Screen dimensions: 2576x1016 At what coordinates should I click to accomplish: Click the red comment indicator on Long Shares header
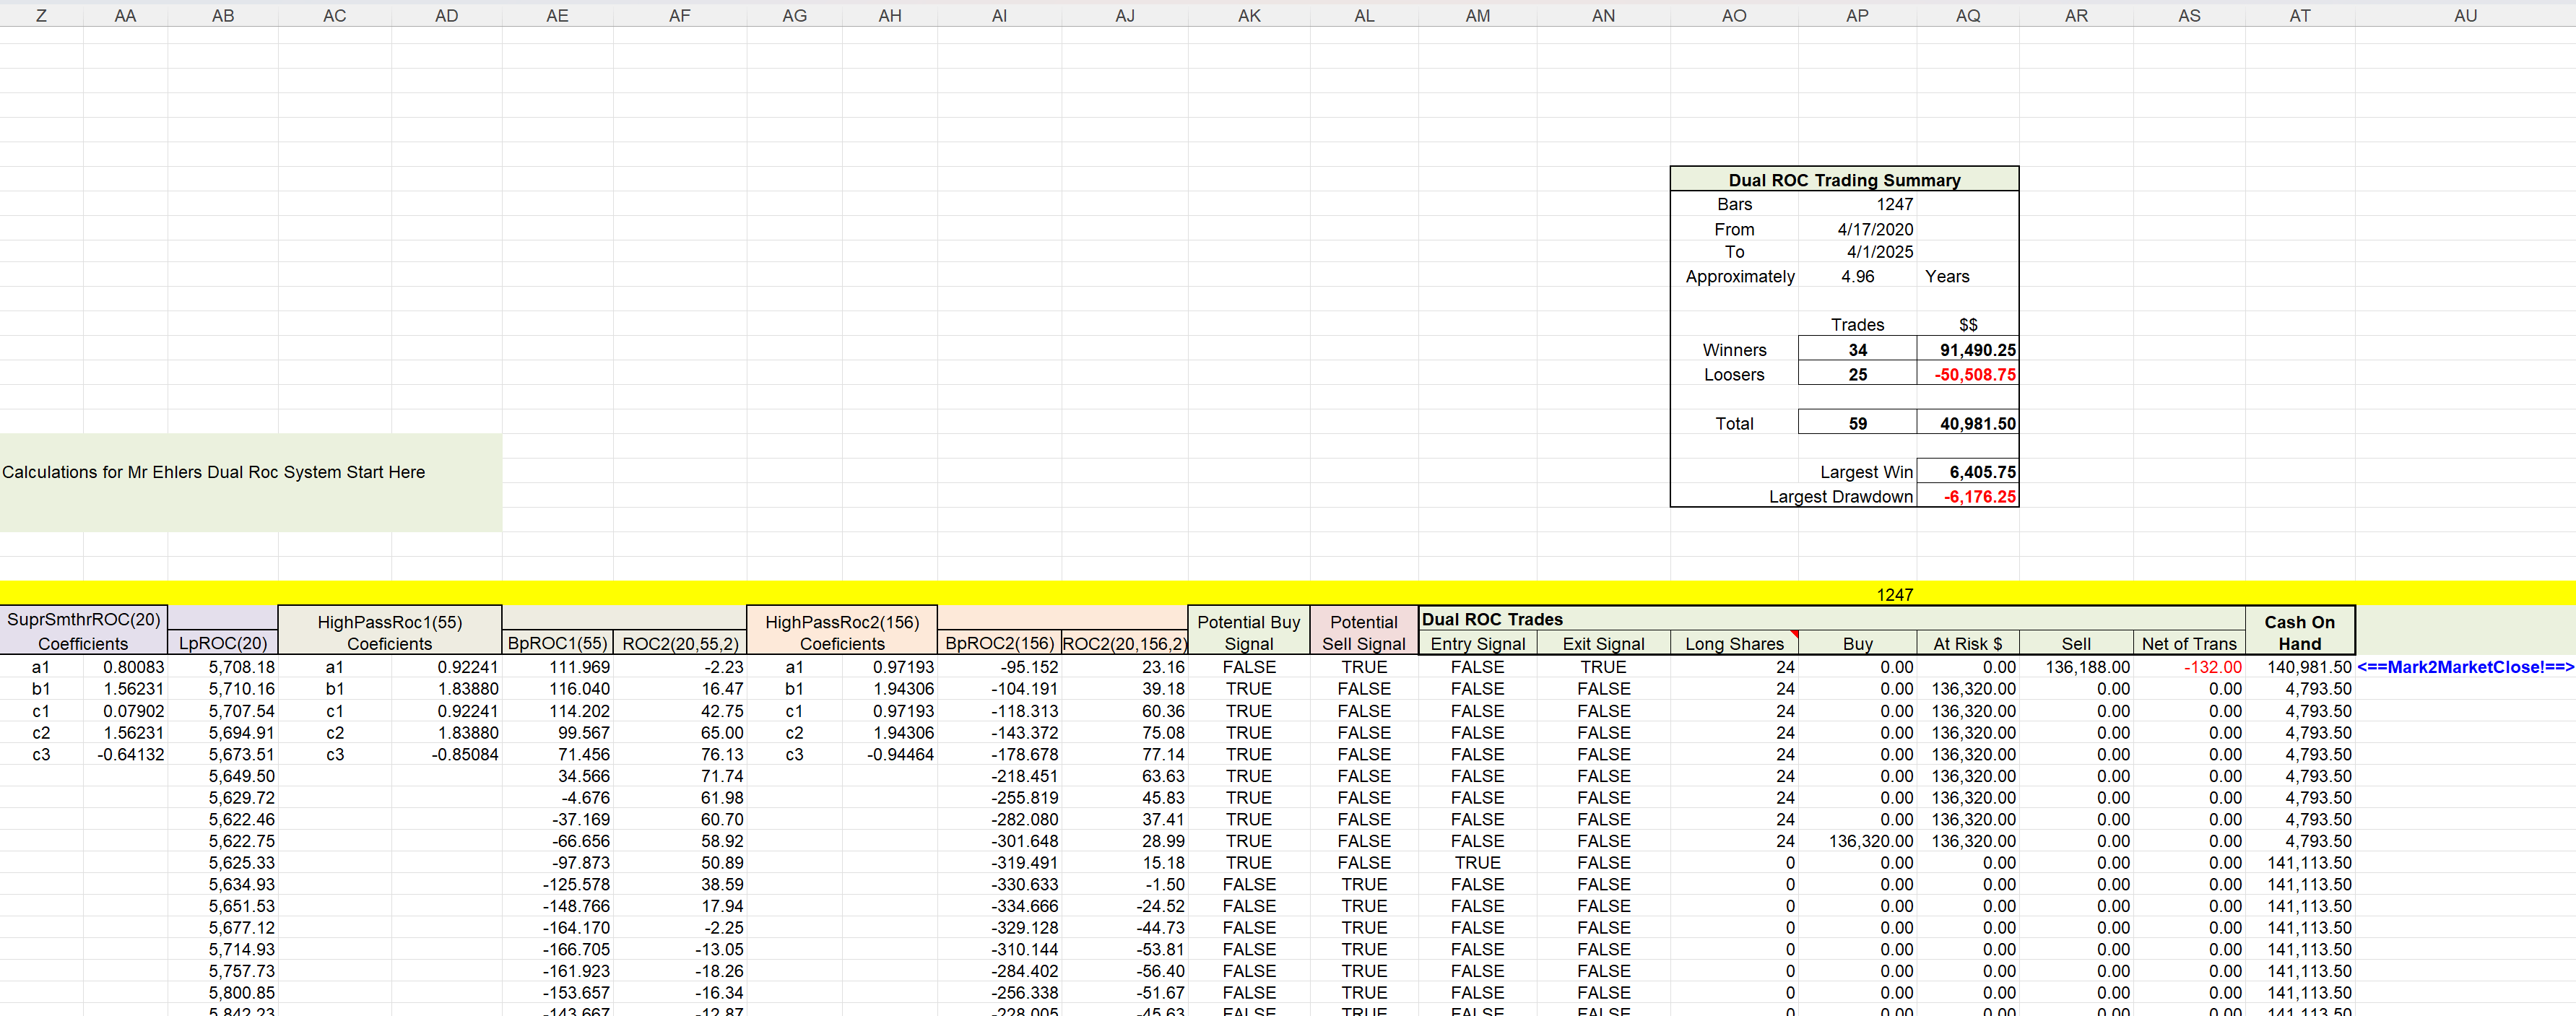[x=1794, y=634]
